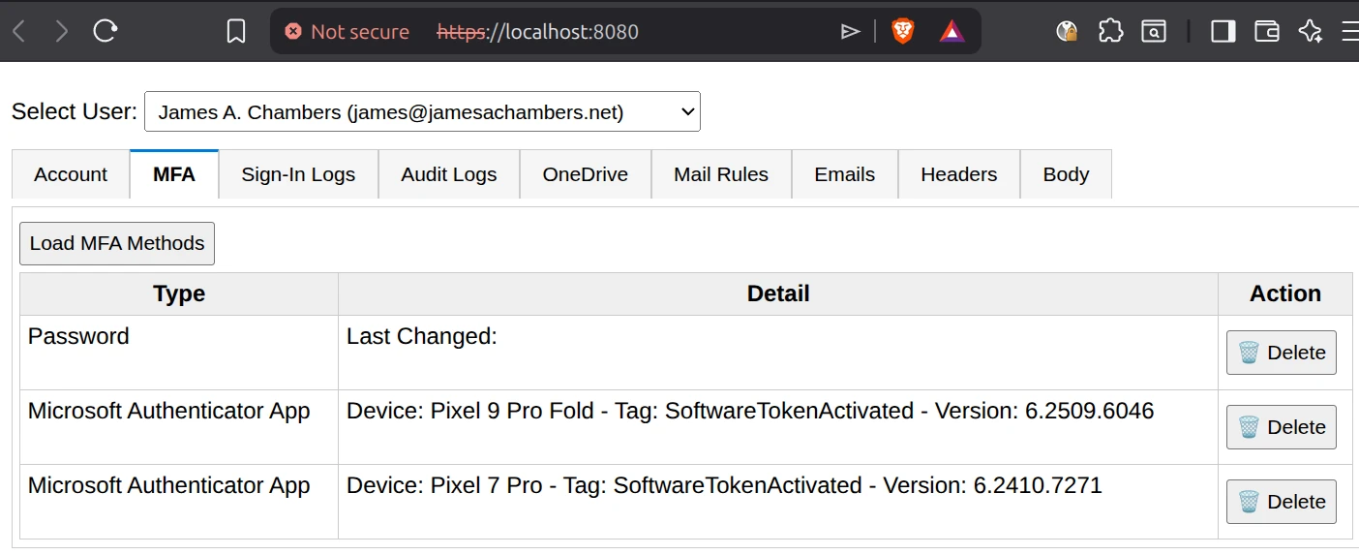The width and height of the screenshot is (1359, 555).
Task: Delete the Pixel 7 Pro authenticator
Action: coord(1282,502)
